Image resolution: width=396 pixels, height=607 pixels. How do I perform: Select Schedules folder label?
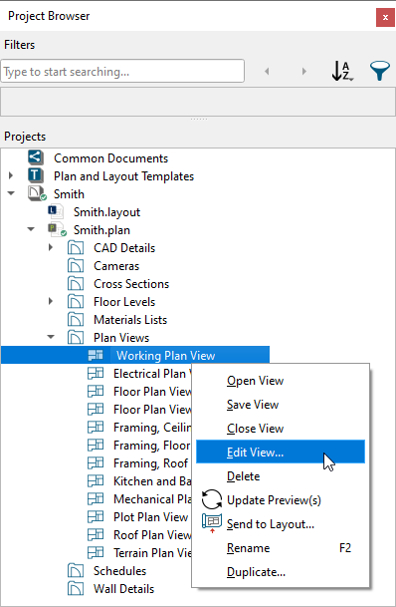119,571
